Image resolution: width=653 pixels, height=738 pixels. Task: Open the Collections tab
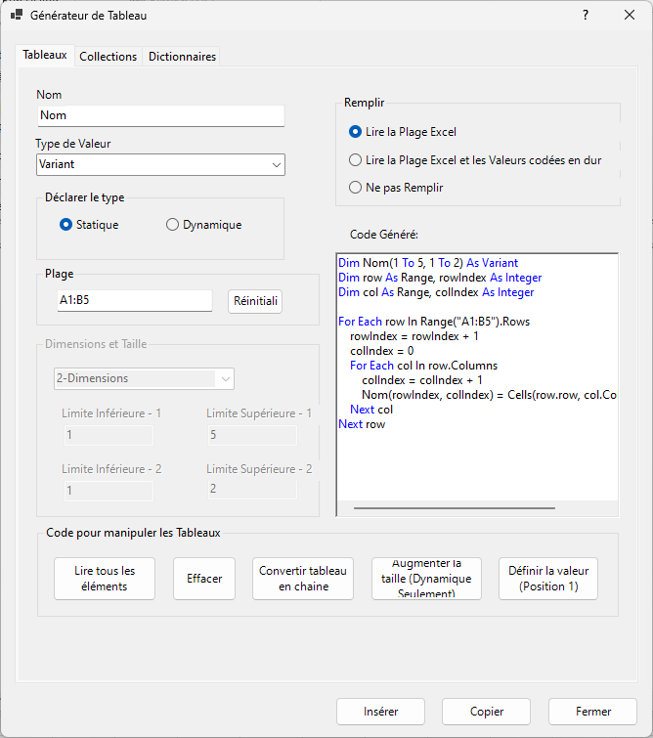point(108,57)
